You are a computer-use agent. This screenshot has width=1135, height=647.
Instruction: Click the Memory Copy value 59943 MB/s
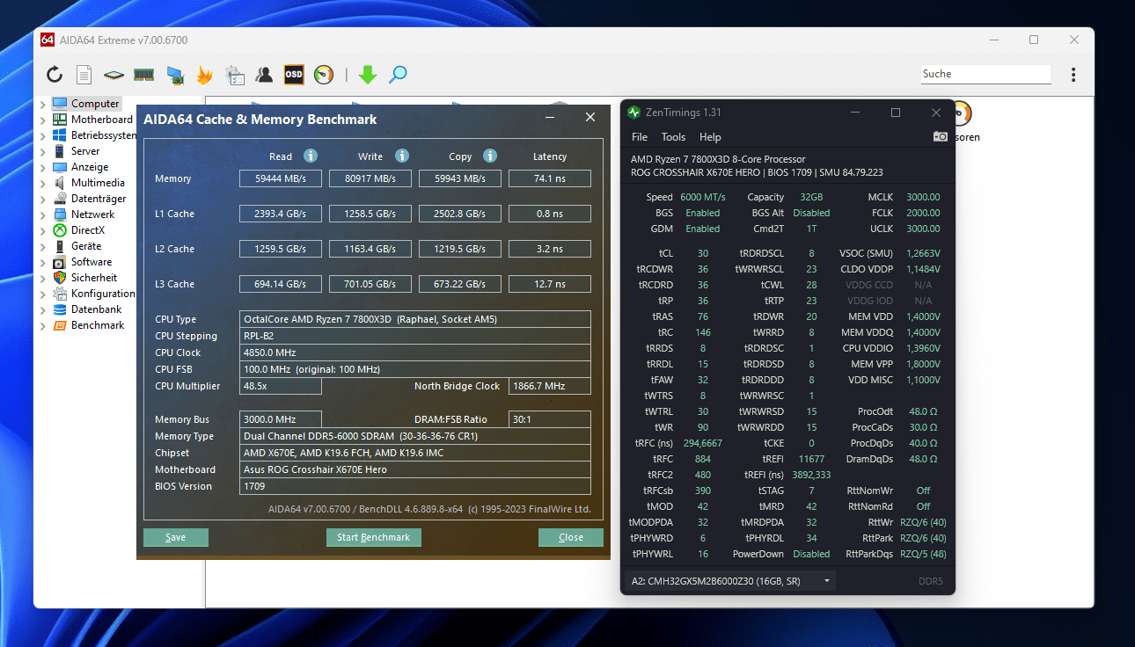[460, 178]
